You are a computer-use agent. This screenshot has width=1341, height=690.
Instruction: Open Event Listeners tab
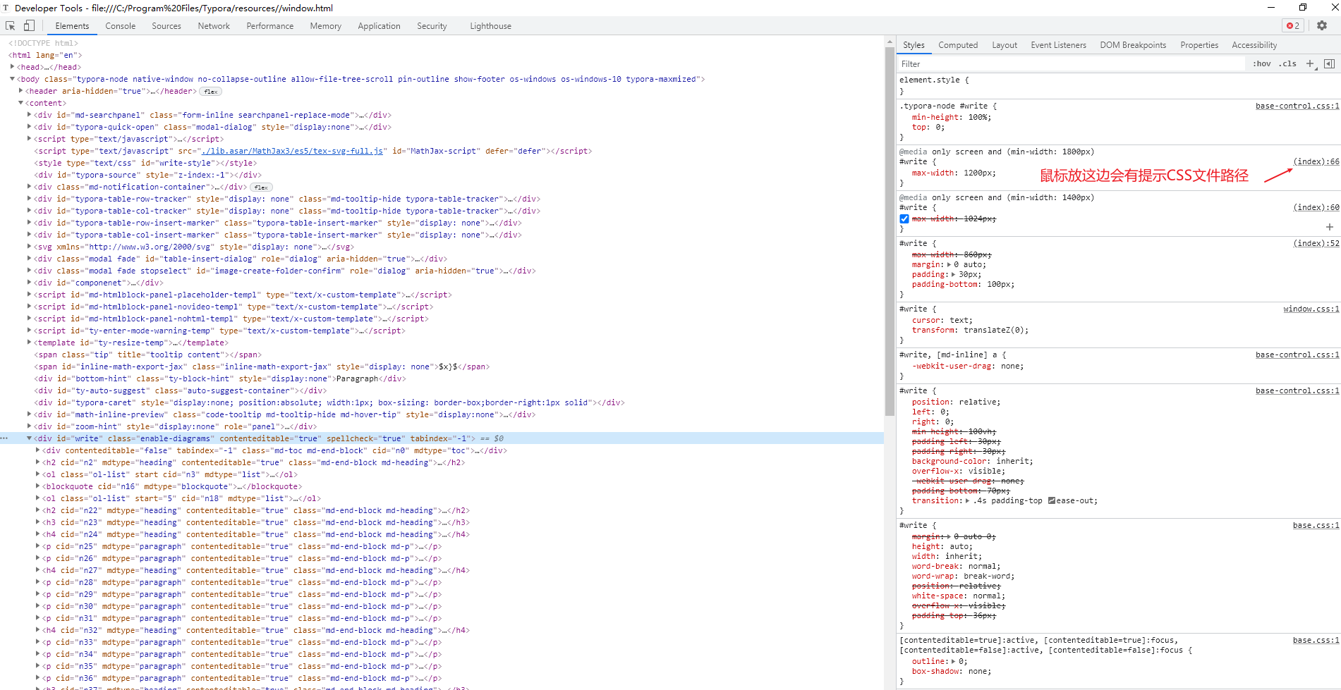coord(1059,45)
